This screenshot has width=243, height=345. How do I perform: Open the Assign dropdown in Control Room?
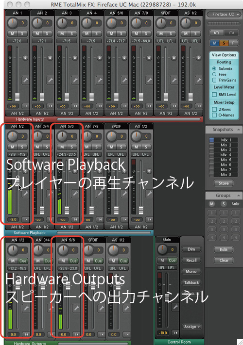click(191, 327)
